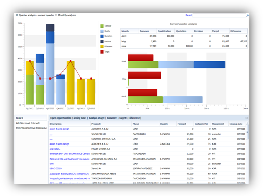Click the blue Quotation legend swatch
The image size is (263, 196).
pyautogui.click(x=102, y=36)
